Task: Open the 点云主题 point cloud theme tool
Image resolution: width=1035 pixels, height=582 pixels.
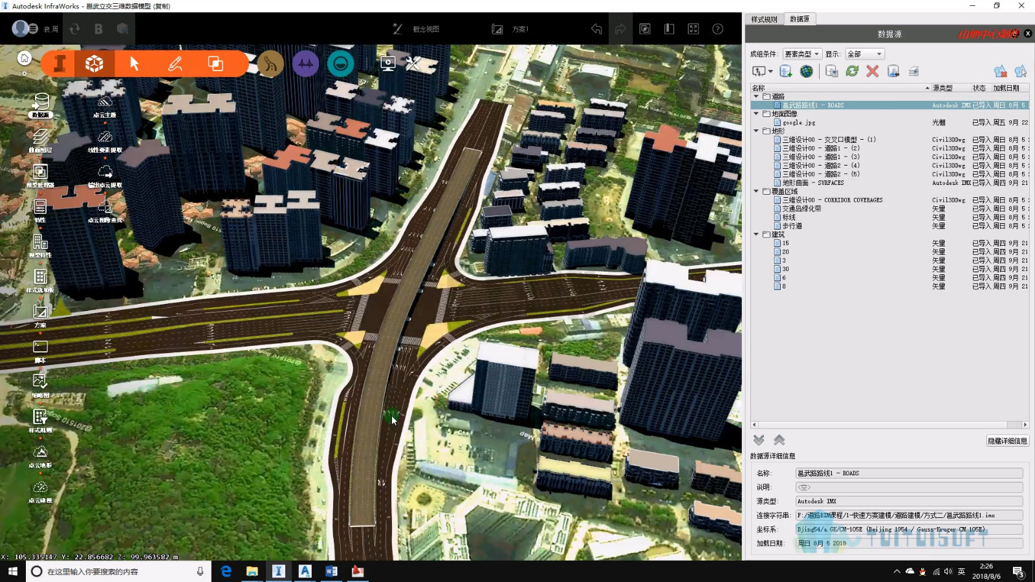Action: click(105, 105)
